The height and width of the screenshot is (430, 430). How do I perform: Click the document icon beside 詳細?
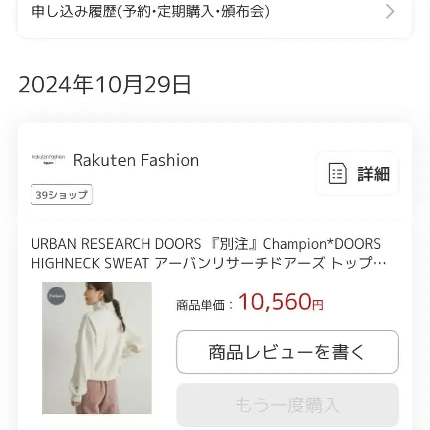coord(338,173)
